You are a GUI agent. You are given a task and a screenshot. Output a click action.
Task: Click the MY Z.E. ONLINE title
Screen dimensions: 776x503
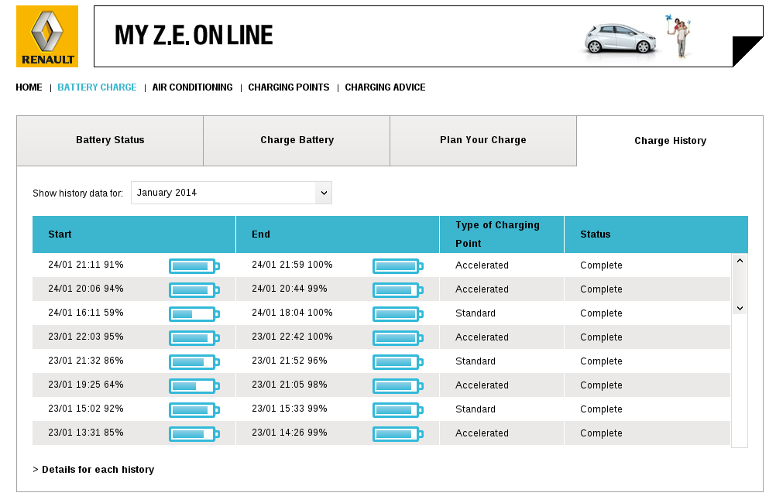click(x=194, y=35)
